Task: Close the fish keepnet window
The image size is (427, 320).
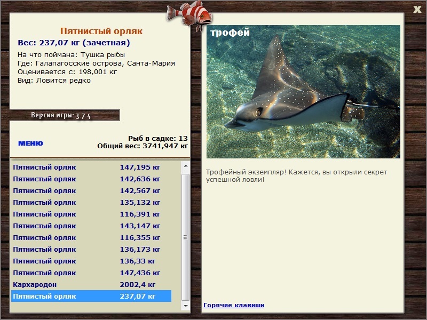Action: click(x=417, y=10)
